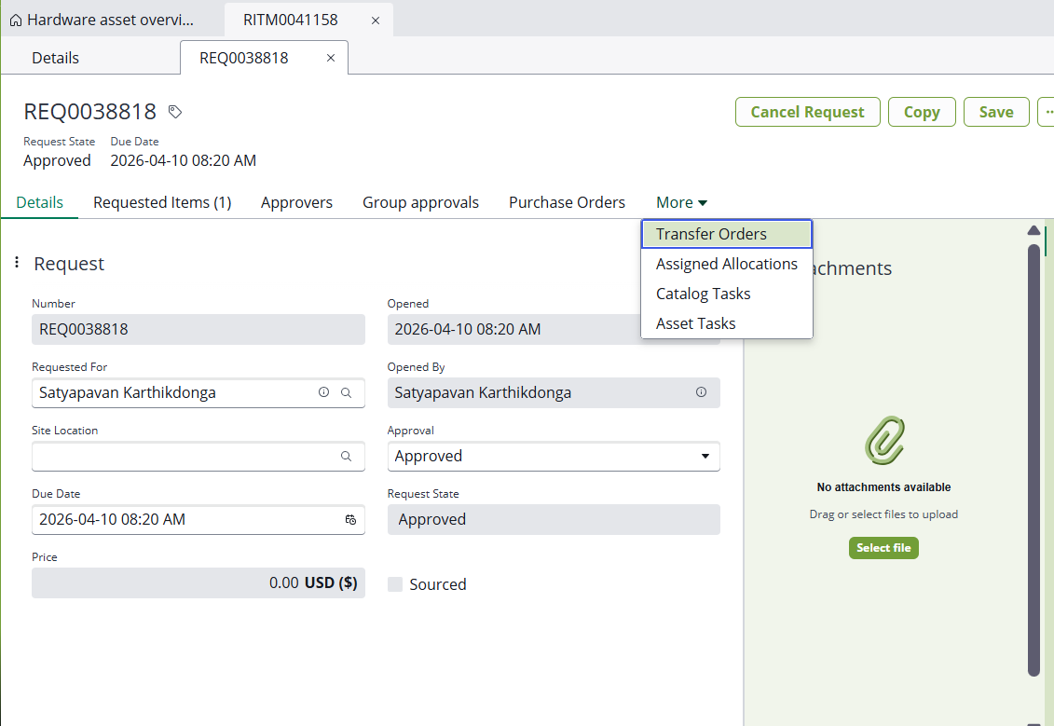Click the attachments panel vertical scrollbar

pos(1033,457)
